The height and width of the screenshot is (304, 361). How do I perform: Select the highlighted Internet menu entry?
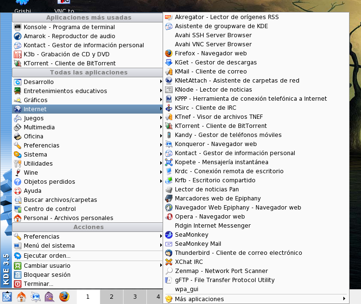point(87,109)
